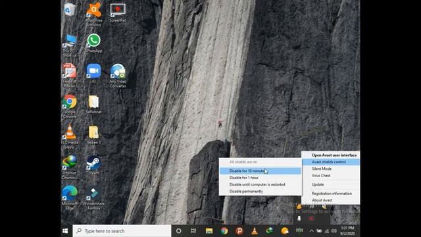
Task: Select Disable for 1 hour
Action: (260, 178)
